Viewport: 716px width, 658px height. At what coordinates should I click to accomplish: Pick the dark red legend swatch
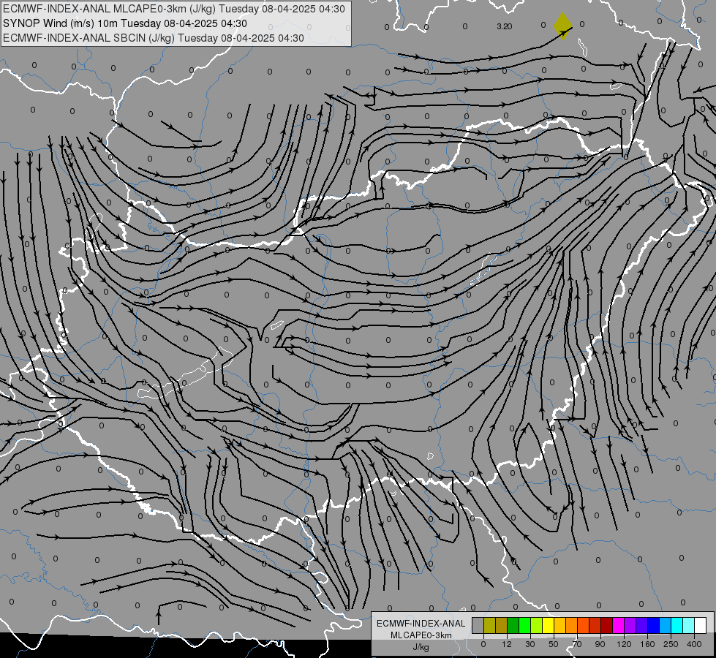point(607,625)
